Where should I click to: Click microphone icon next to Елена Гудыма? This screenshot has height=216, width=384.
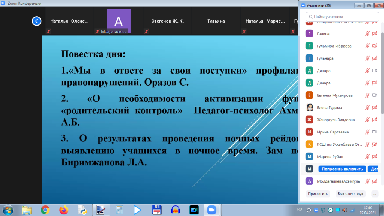(367, 108)
